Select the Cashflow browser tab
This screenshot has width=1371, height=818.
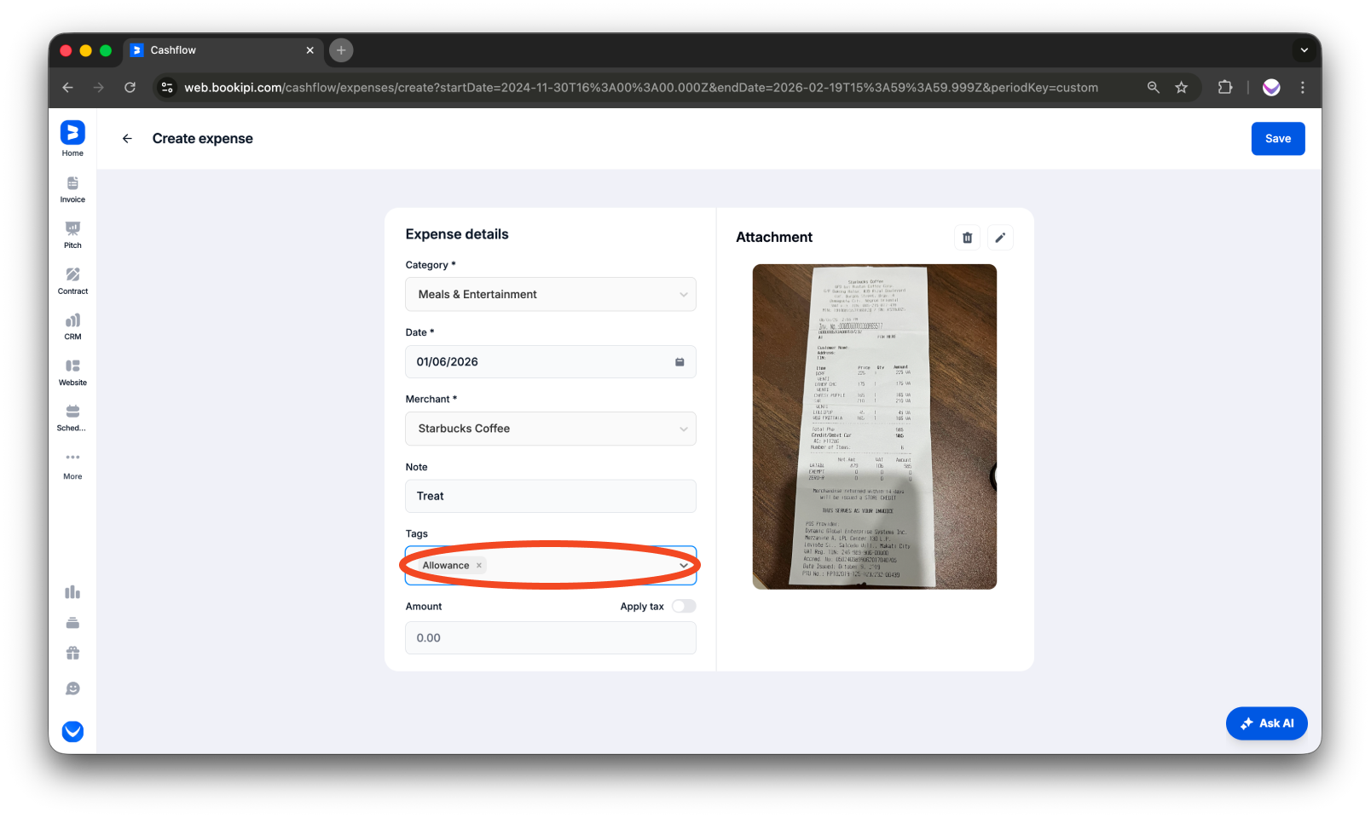point(223,50)
